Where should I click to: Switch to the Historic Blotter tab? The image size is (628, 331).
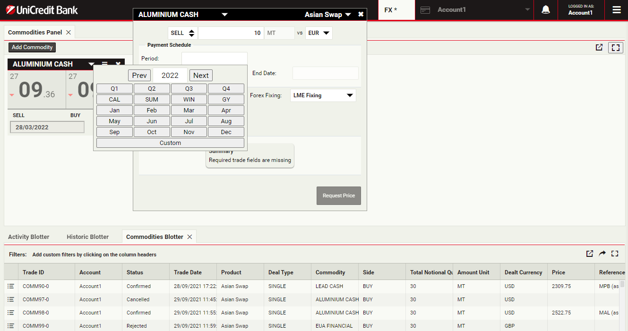[87, 237]
